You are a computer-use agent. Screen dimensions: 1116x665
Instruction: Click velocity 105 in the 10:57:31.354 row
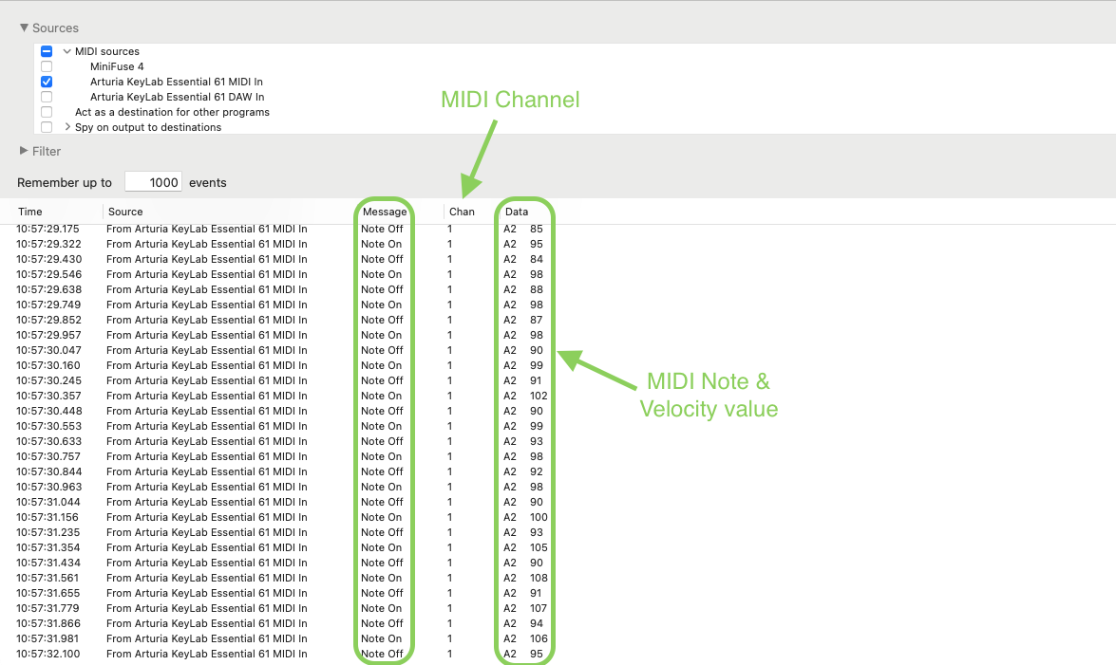click(x=539, y=547)
